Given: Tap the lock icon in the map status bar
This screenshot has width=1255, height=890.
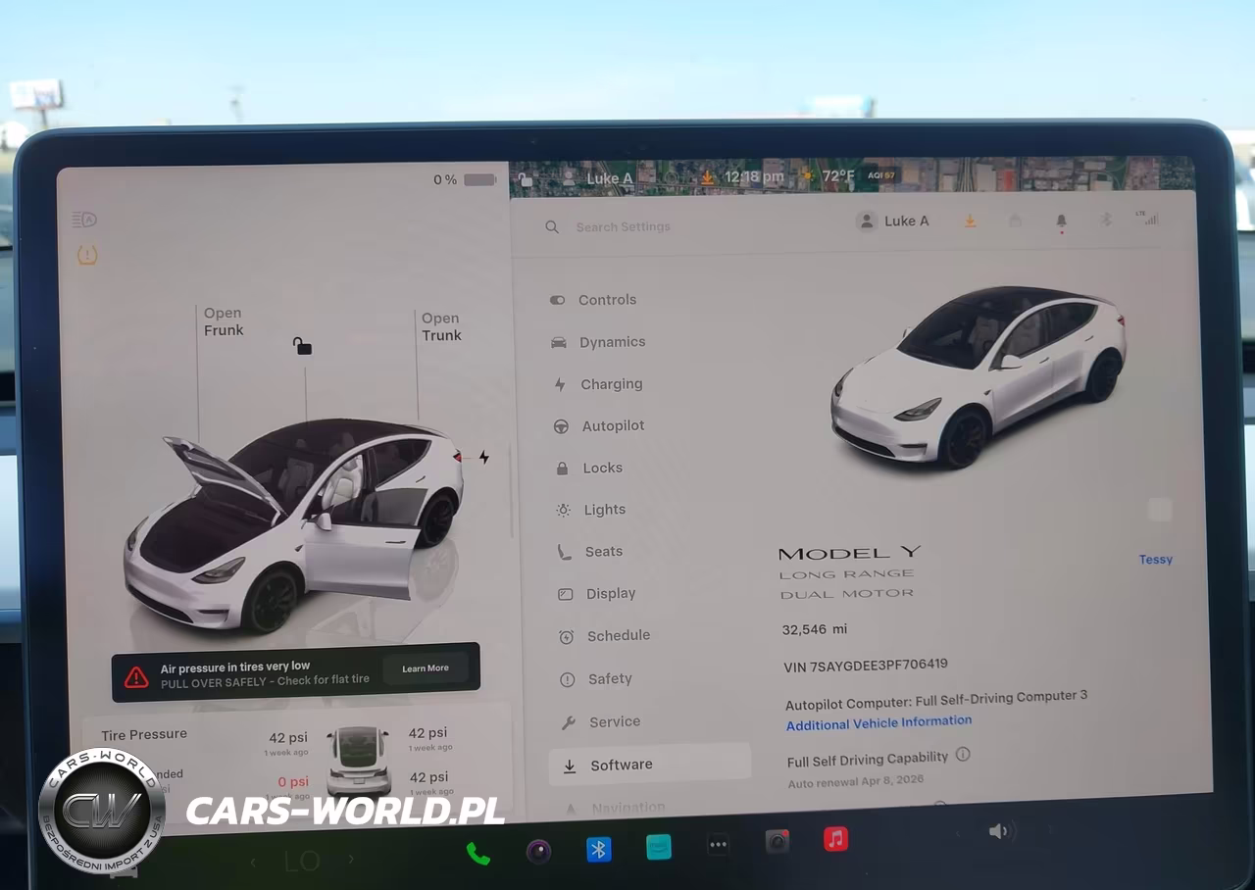Looking at the screenshot, I should click(x=527, y=179).
